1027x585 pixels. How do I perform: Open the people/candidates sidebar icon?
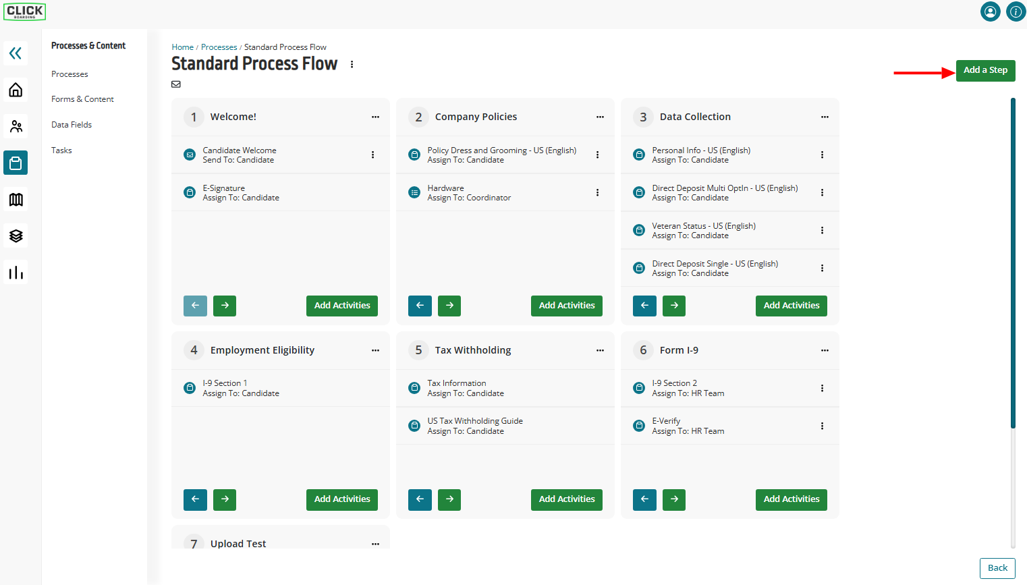16,126
